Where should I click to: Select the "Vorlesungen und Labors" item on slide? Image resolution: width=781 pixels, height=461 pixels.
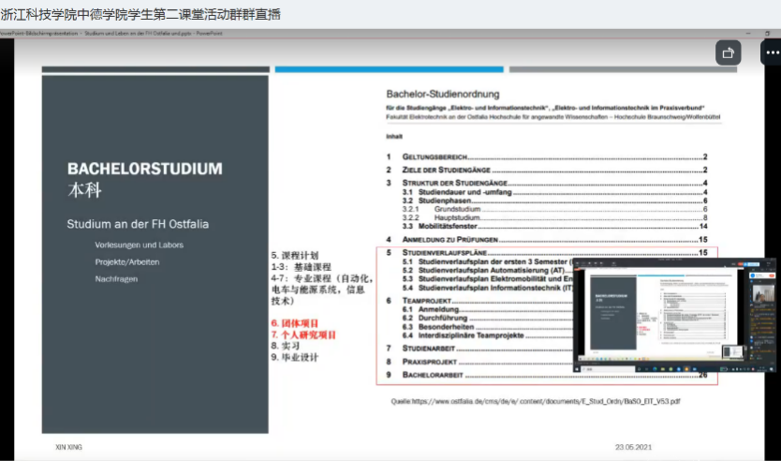coord(139,245)
